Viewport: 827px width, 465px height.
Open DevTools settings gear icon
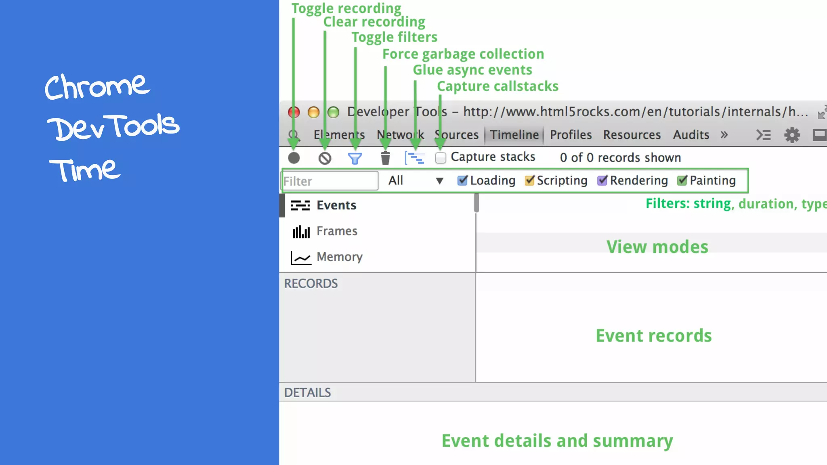tap(792, 135)
